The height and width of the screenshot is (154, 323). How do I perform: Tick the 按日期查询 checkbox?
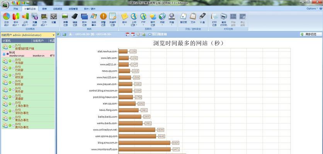[x=150, y=34]
